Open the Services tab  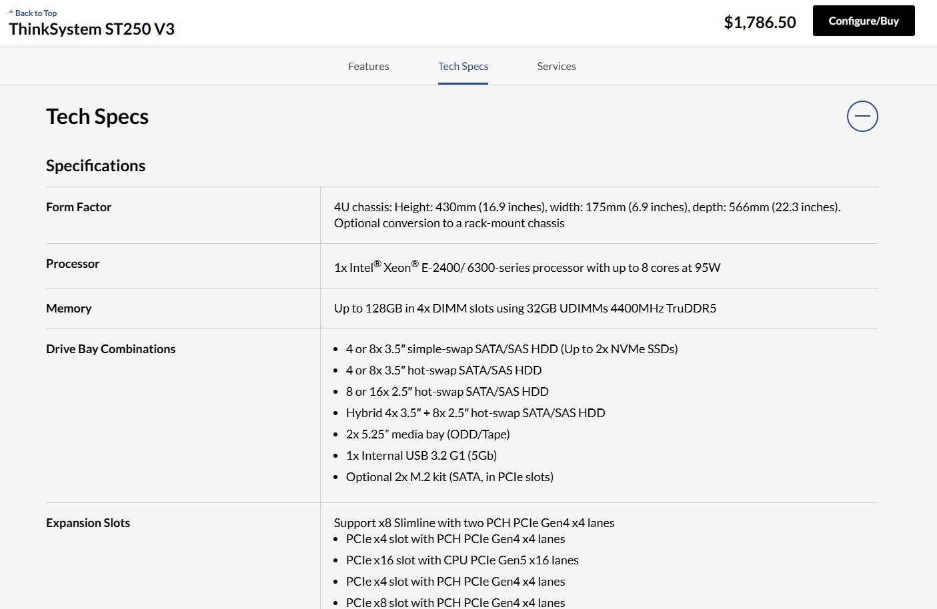click(556, 66)
